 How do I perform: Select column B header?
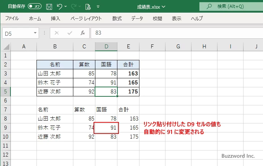coord(55,47)
